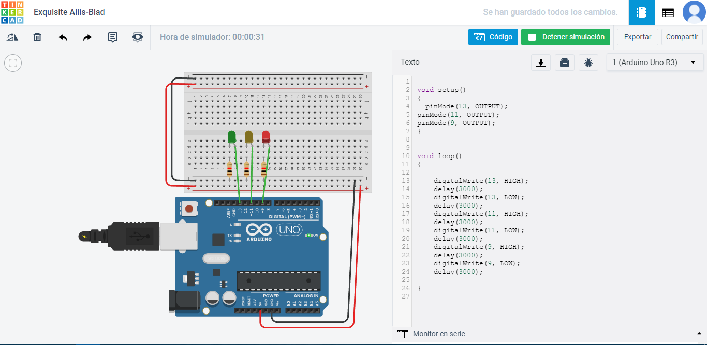The width and height of the screenshot is (707, 345).
Task: Click the redo arrow
Action: tap(87, 37)
